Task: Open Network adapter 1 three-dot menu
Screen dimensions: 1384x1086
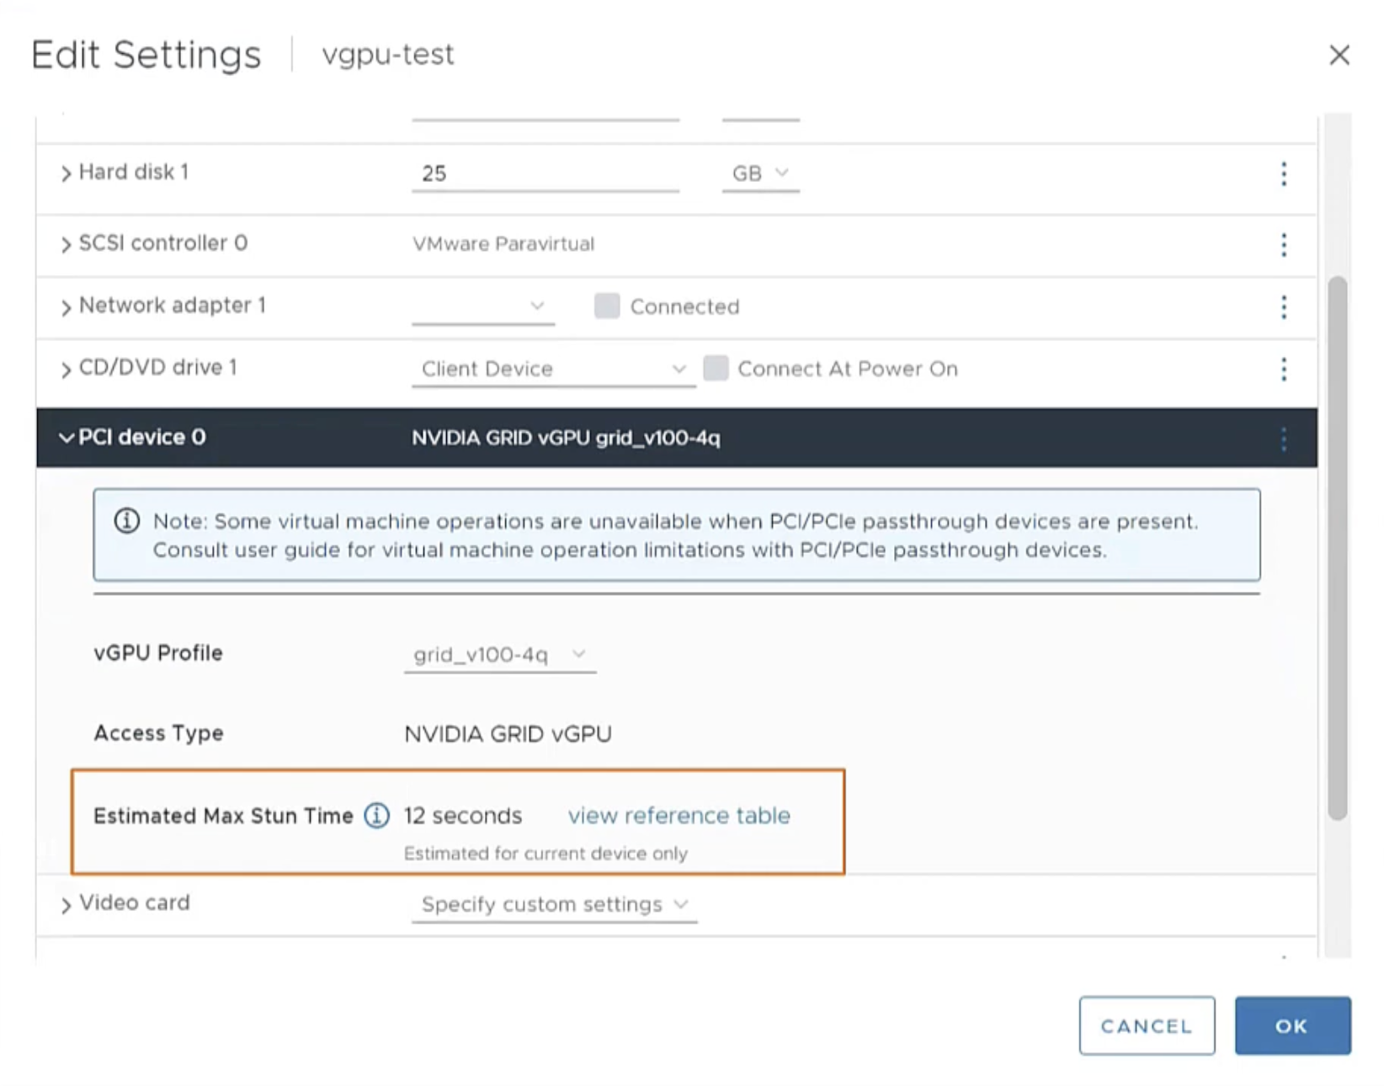Action: pos(1283,306)
